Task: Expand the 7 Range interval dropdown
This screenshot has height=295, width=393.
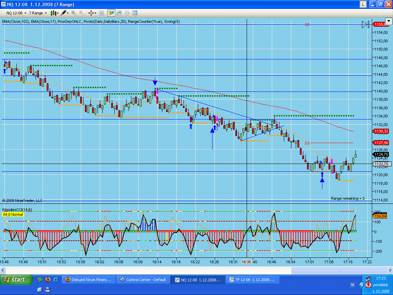Action: pos(46,13)
